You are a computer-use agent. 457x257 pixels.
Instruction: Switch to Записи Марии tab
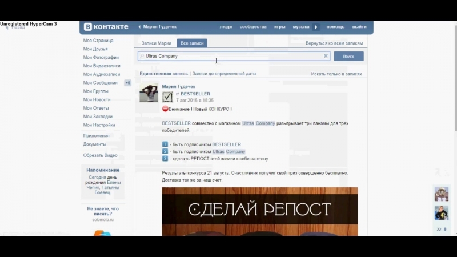(156, 43)
